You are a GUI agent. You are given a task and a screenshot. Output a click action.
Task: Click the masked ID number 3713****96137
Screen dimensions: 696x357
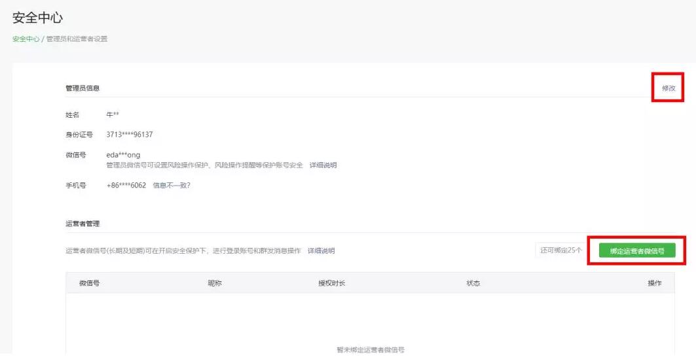[x=130, y=135]
